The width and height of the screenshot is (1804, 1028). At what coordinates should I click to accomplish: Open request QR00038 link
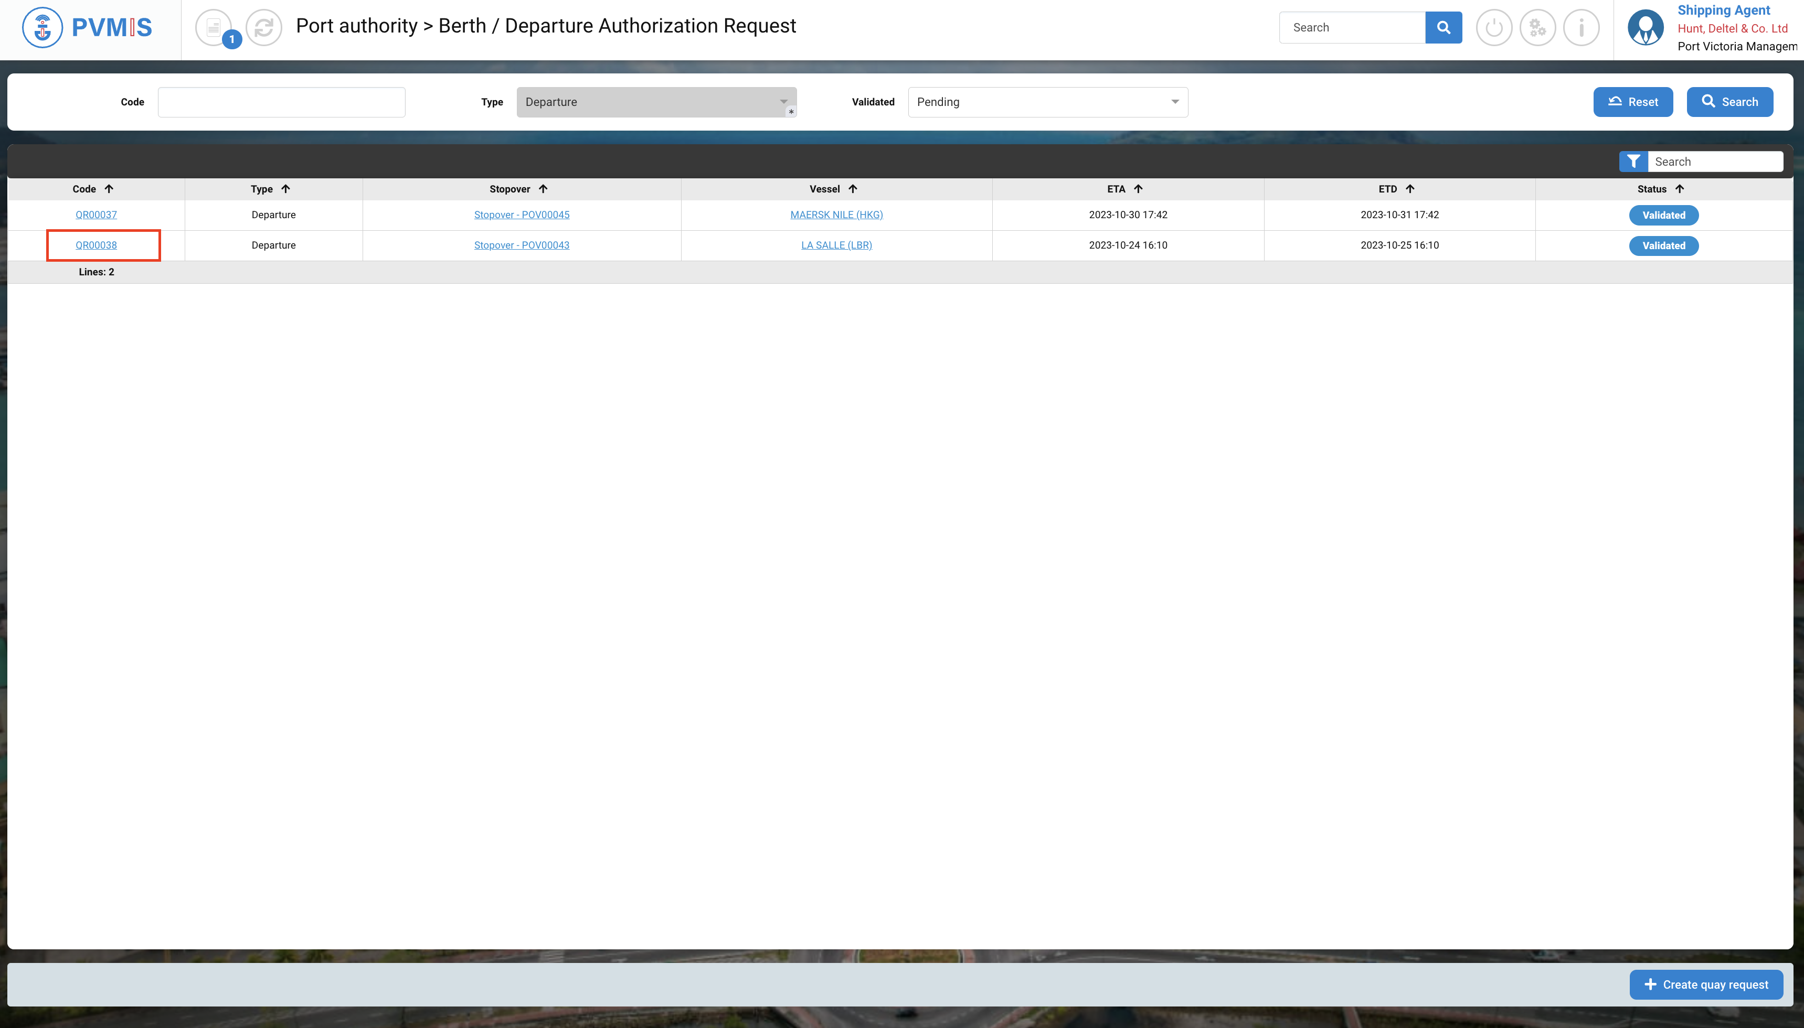click(x=96, y=245)
